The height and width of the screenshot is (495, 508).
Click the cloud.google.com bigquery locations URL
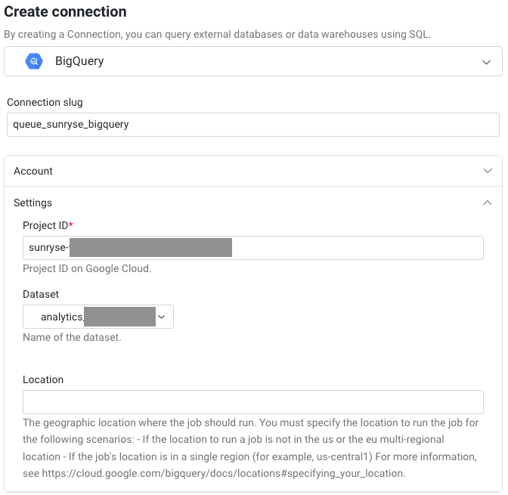pyautogui.click(x=223, y=473)
